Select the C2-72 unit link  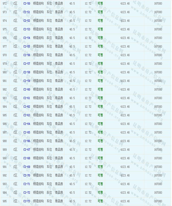pyautogui.click(x=27, y=193)
